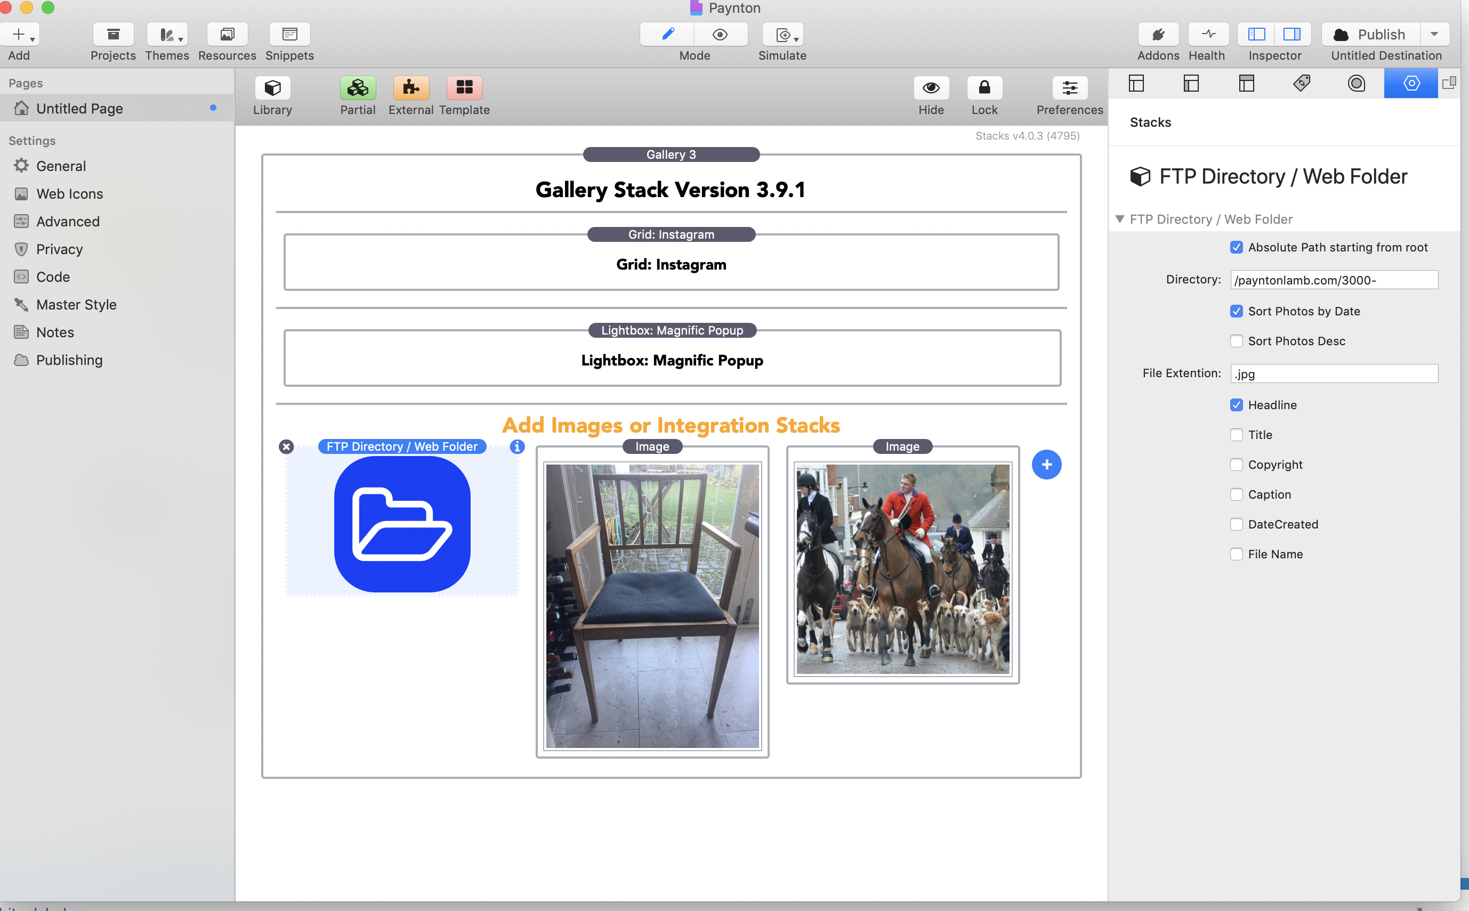1469x911 pixels.
Task: Open the Addons plug icon
Action: pos(1158,34)
